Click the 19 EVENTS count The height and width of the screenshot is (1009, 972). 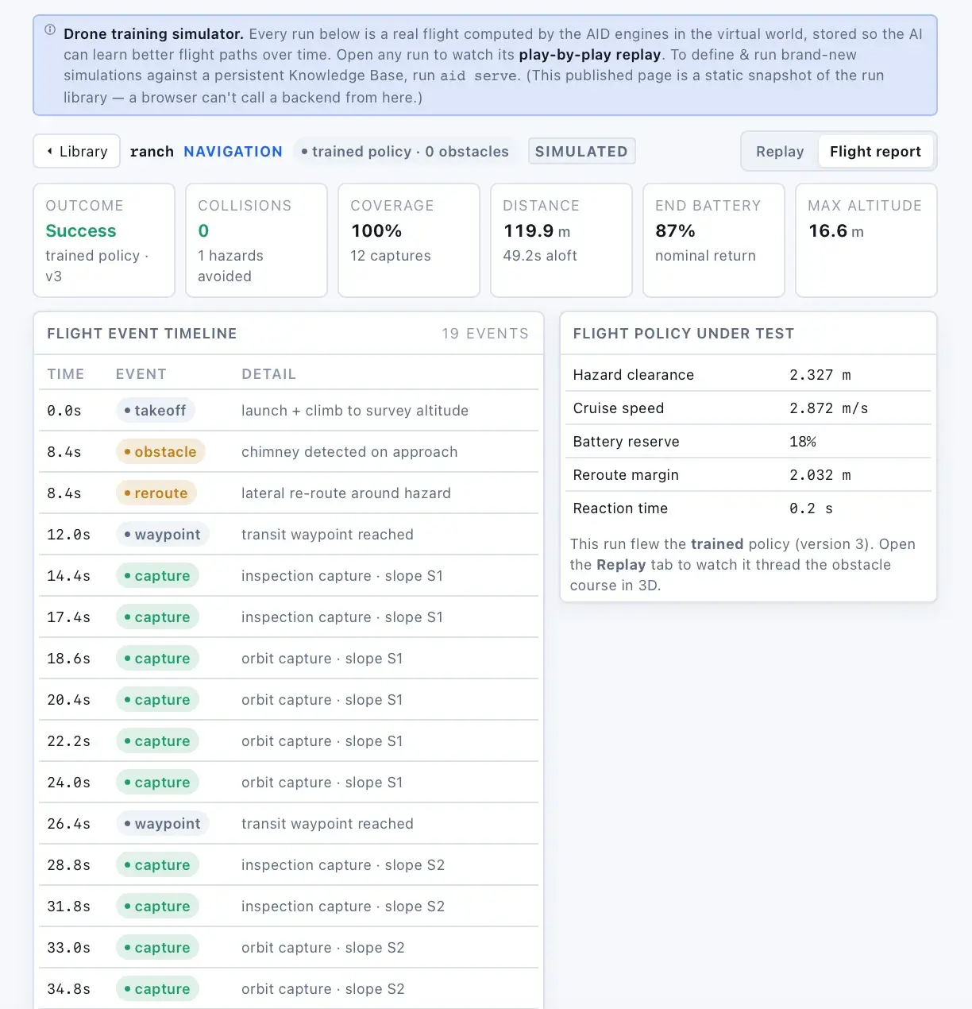click(485, 333)
